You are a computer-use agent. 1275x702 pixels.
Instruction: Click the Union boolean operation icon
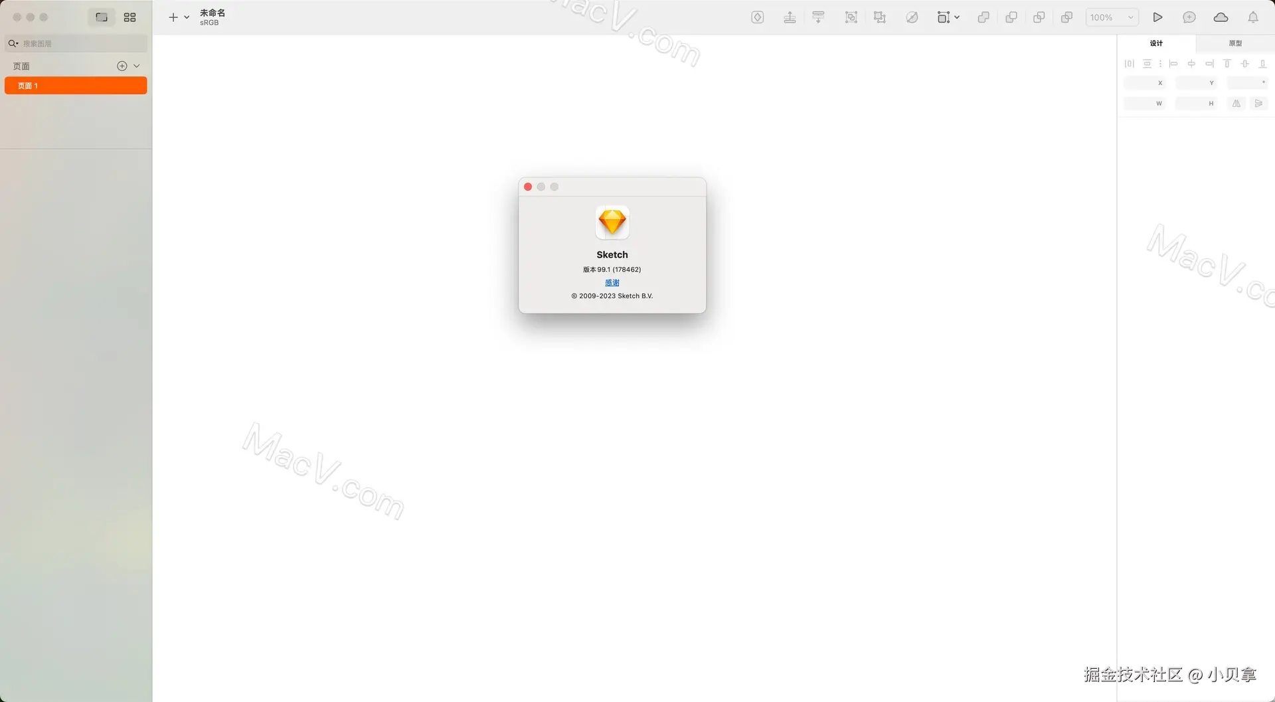click(983, 17)
